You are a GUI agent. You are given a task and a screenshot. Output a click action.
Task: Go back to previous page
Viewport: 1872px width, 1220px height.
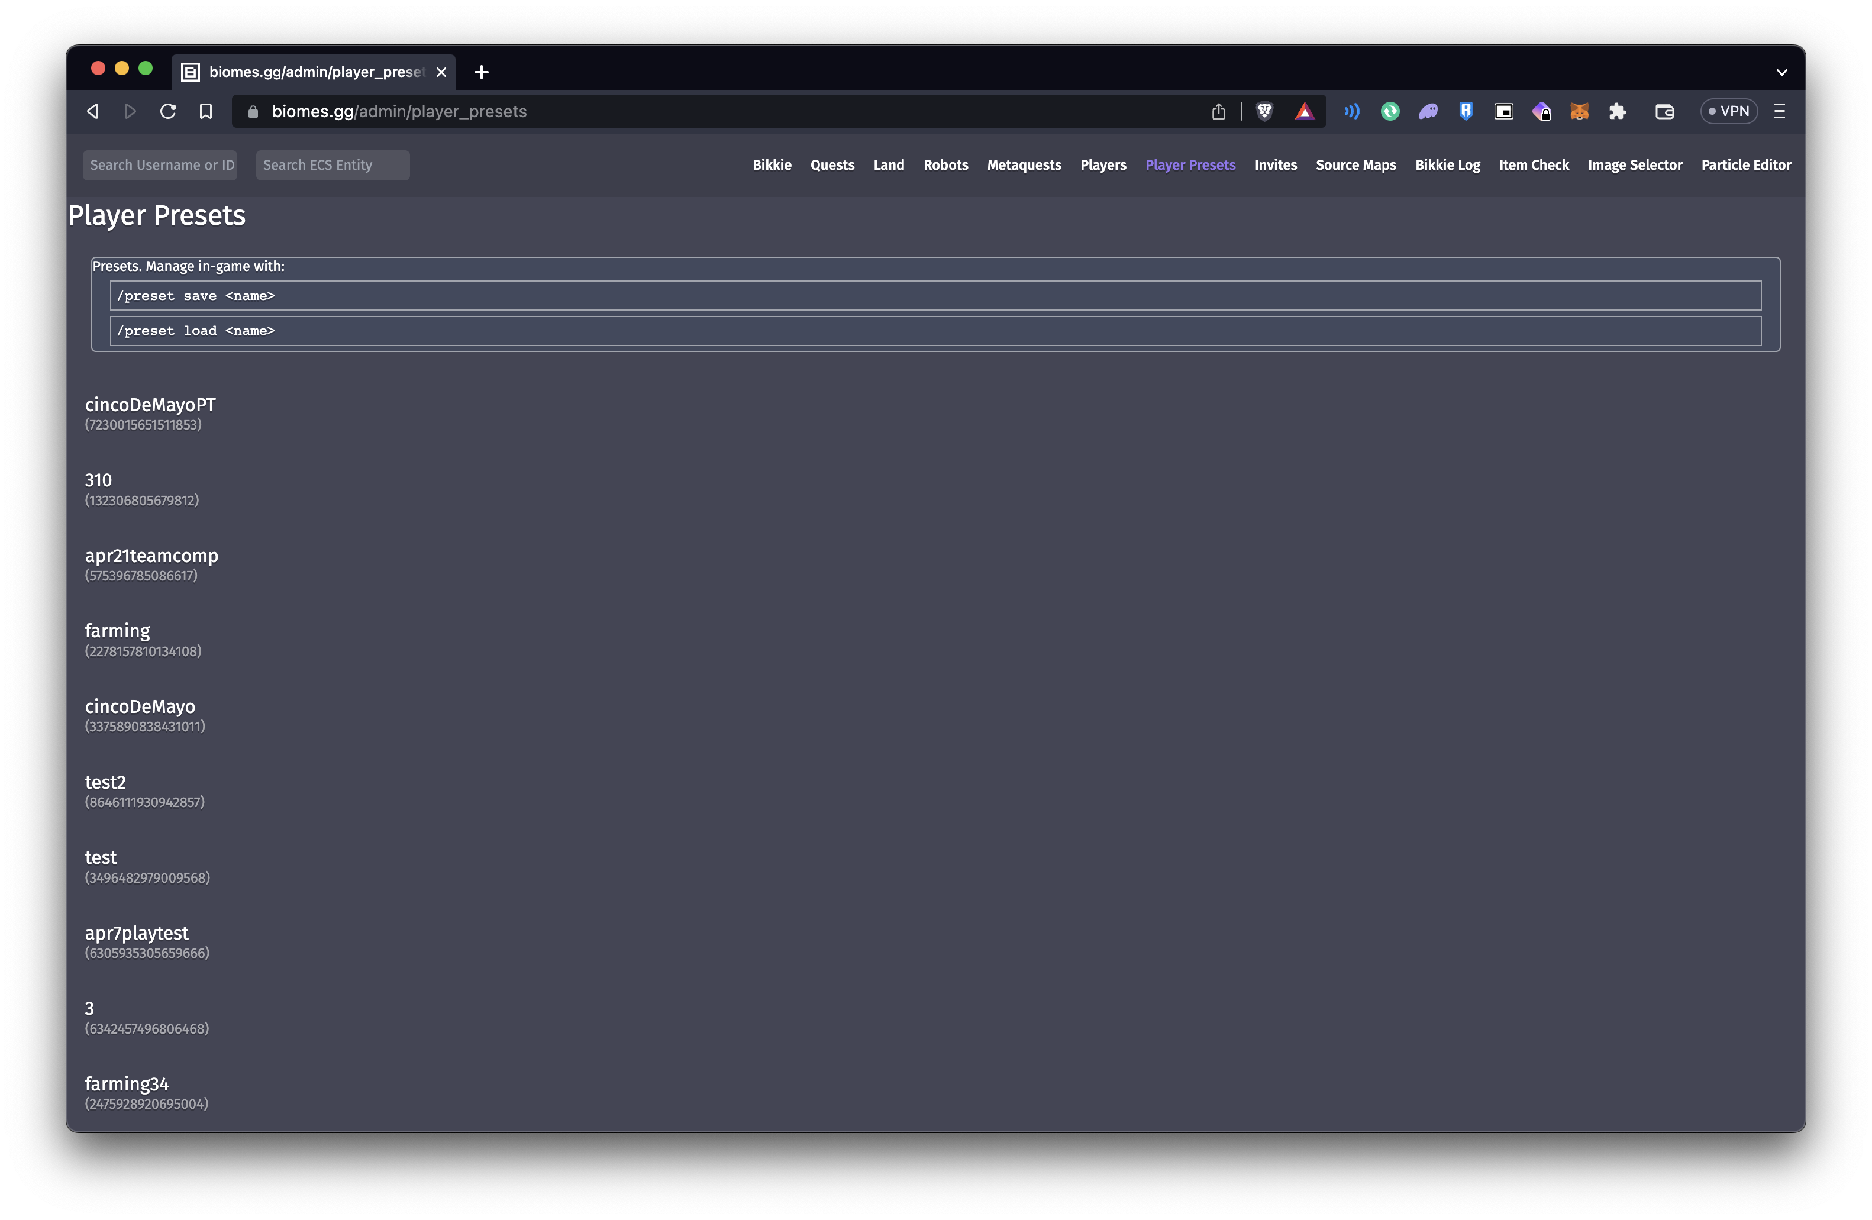click(x=93, y=112)
